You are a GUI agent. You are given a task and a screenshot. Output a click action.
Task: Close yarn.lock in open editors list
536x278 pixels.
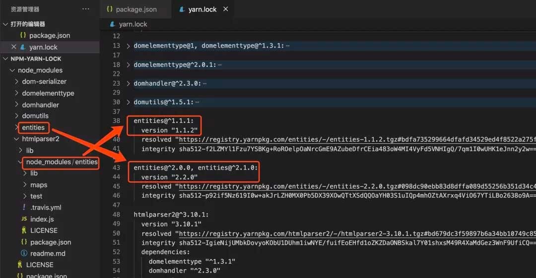pyautogui.click(x=13, y=47)
